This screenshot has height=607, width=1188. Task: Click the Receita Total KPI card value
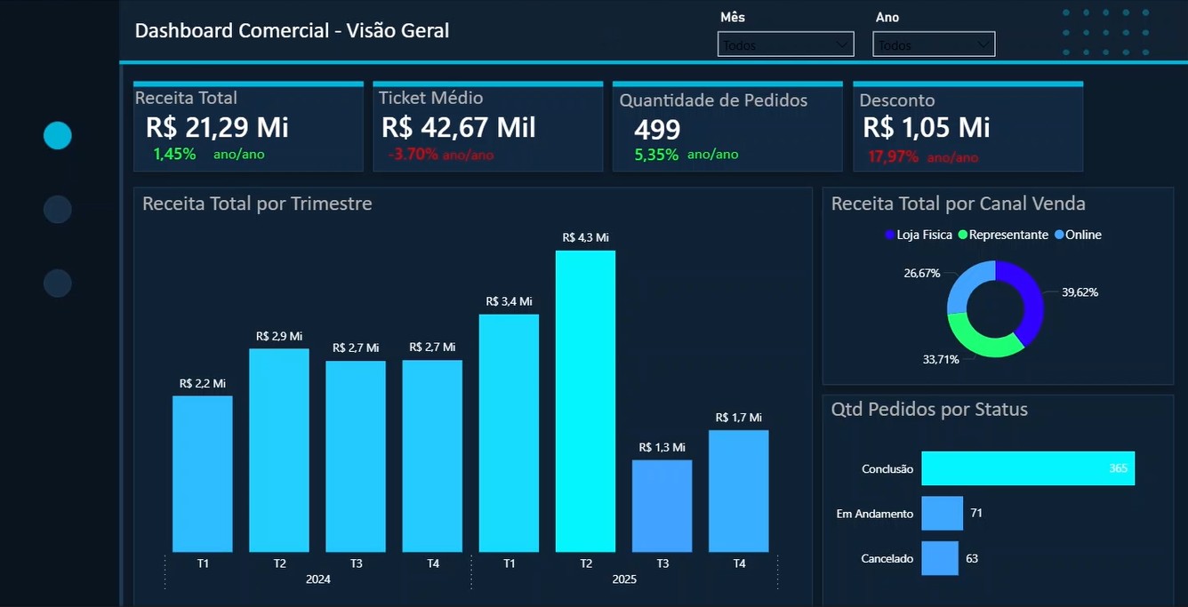(x=217, y=127)
